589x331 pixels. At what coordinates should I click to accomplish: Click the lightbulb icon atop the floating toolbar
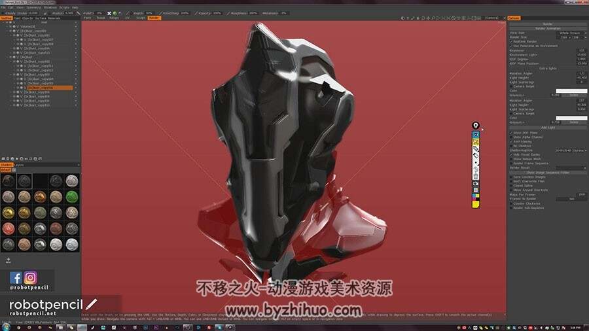[x=476, y=126]
